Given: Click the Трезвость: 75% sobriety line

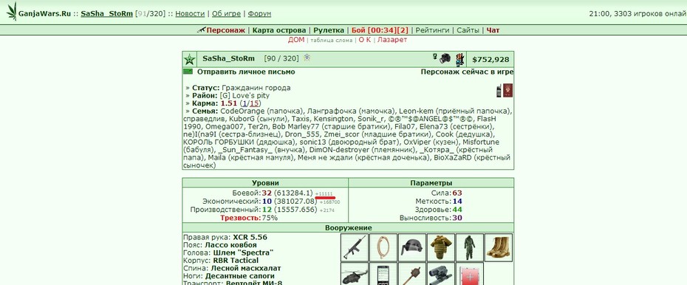Looking at the screenshot, I should pos(249,218).
